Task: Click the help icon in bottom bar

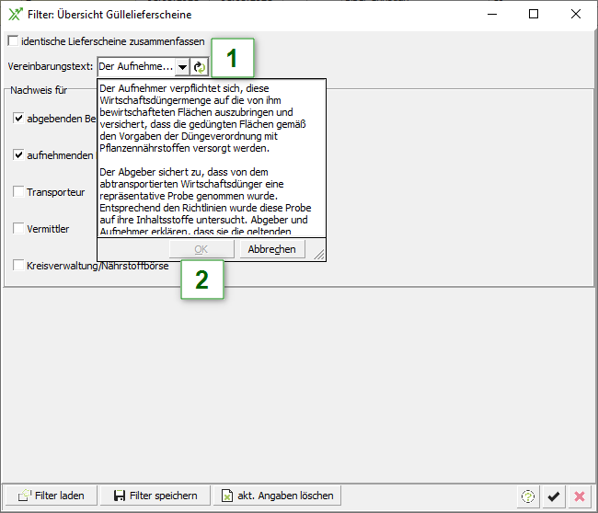Action: pyautogui.click(x=527, y=496)
